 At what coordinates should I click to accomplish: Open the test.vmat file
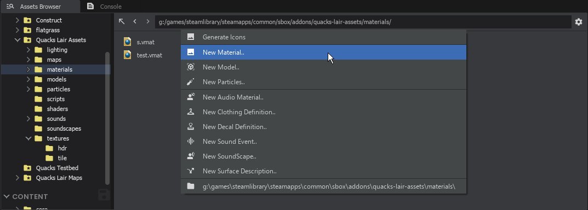(x=149, y=55)
